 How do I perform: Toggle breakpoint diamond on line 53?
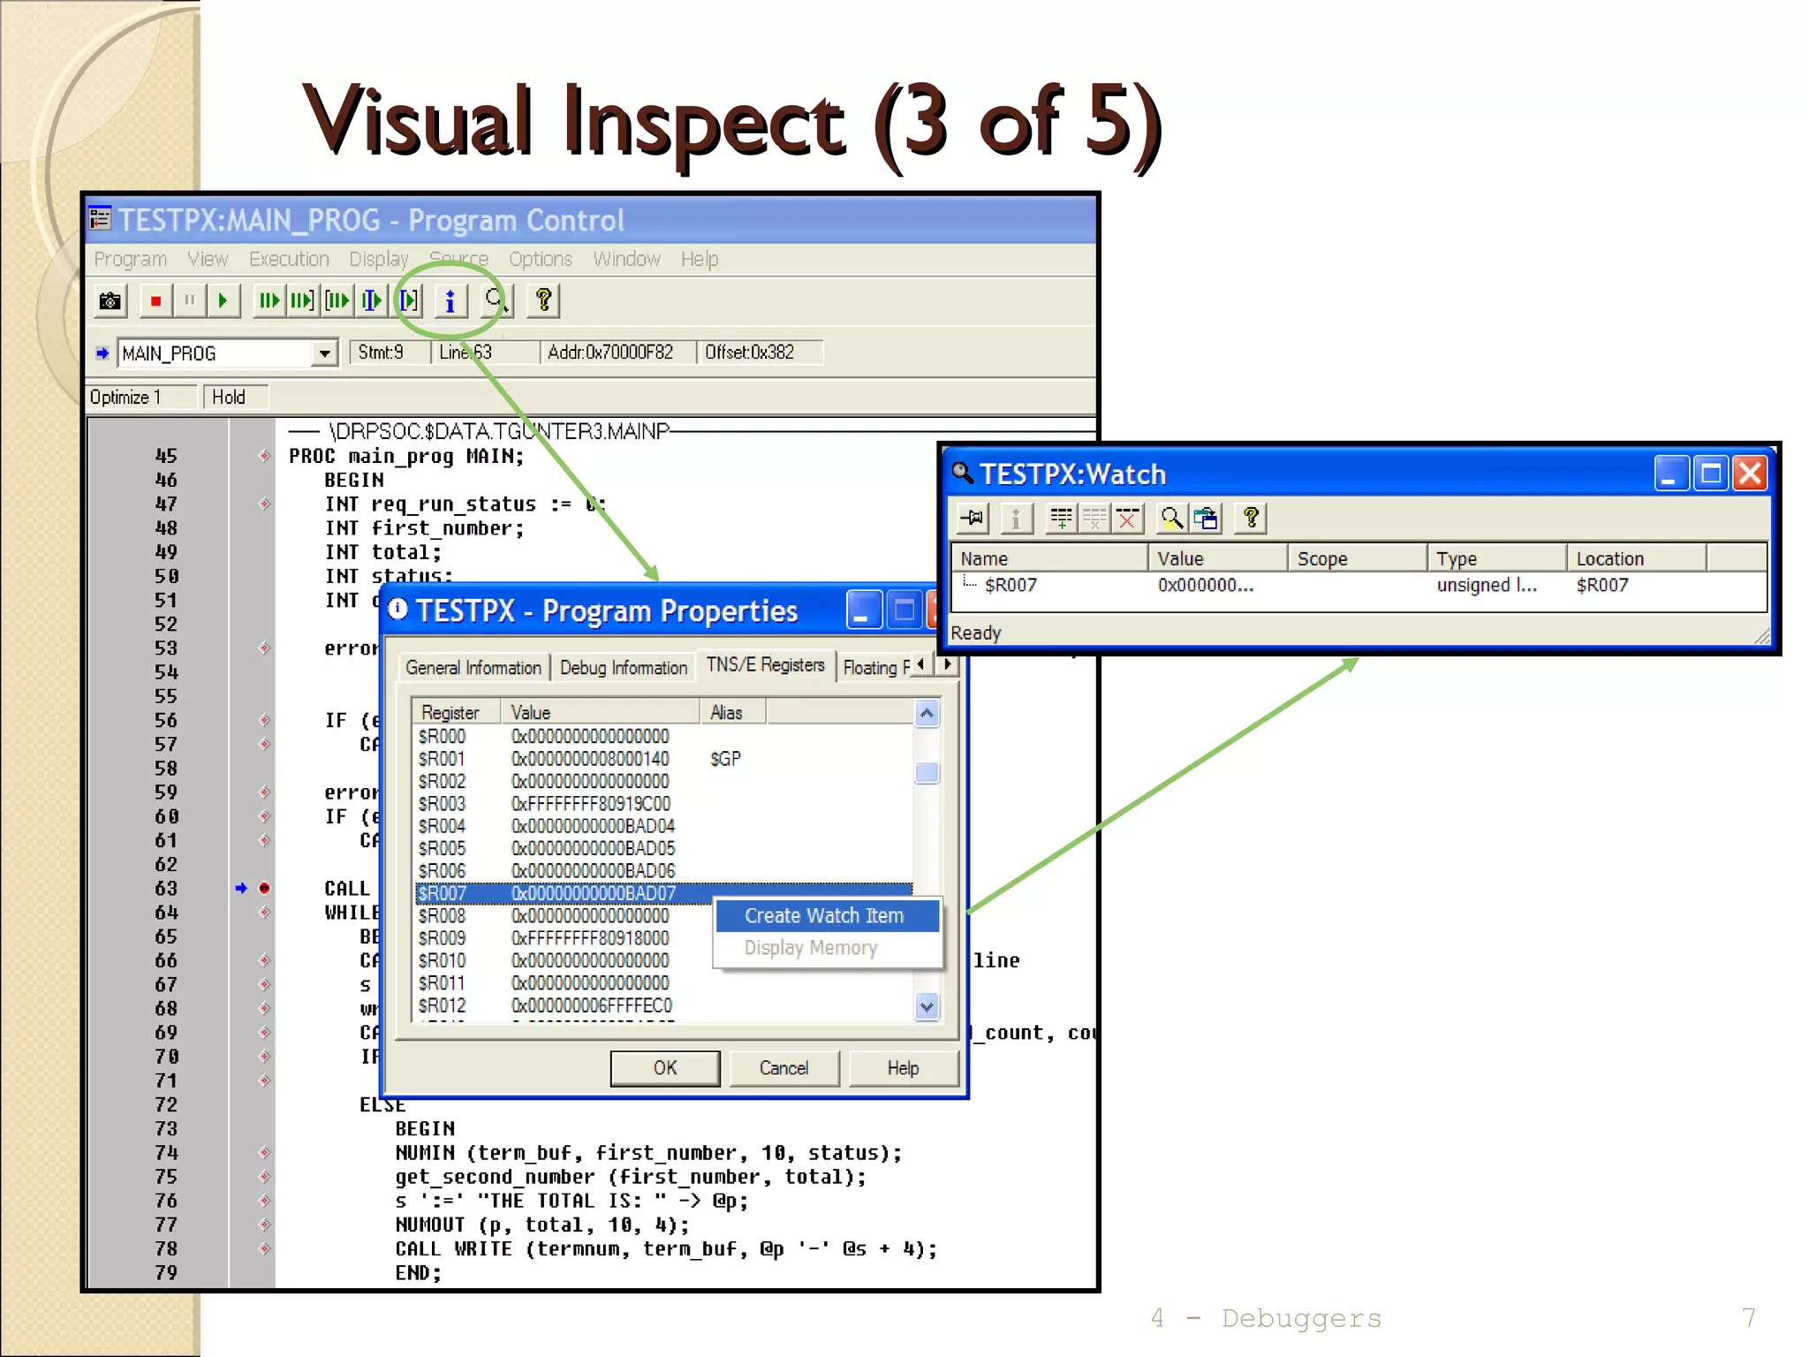[264, 648]
